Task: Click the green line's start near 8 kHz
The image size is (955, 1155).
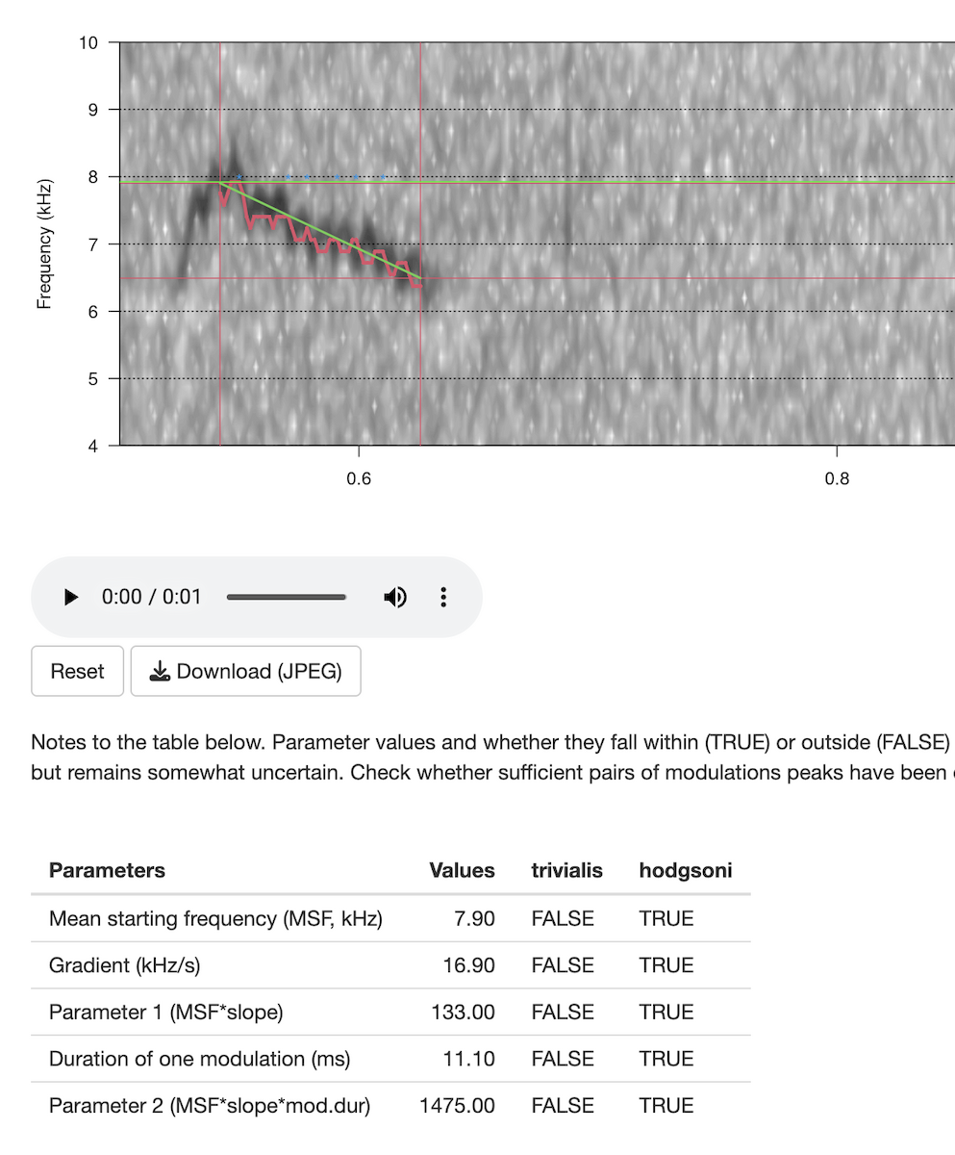Action: tap(221, 181)
